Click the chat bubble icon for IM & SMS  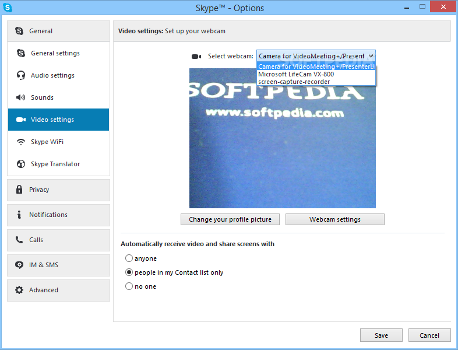[19, 265]
